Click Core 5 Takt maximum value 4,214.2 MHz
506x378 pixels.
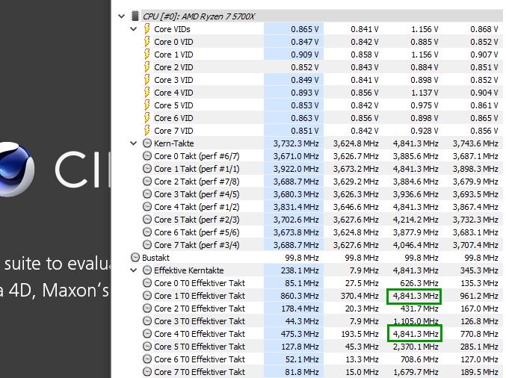pos(416,220)
